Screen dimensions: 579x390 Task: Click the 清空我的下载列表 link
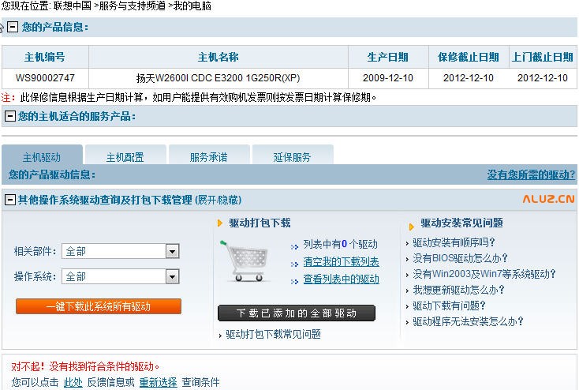(x=341, y=262)
